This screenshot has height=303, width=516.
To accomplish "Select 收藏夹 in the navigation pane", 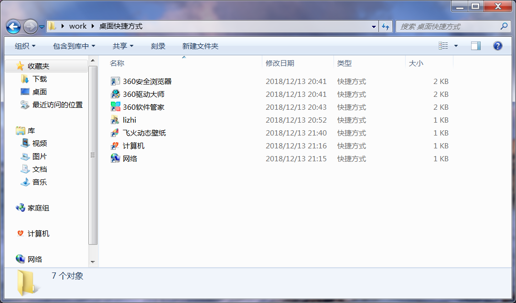I will coord(38,66).
